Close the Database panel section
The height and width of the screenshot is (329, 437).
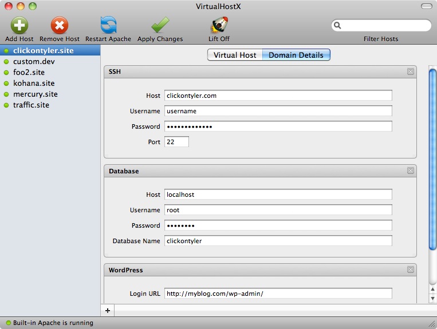point(410,171)
